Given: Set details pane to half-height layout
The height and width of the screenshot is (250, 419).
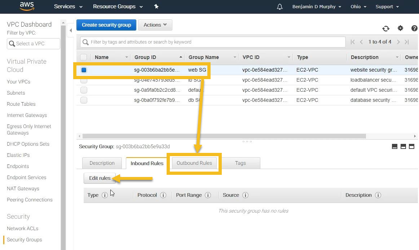Looking at the screenshot, I should [x=403, y=146].
